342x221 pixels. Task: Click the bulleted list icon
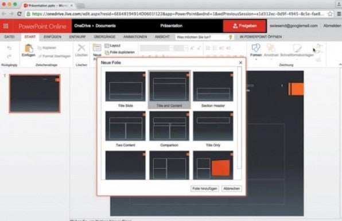pos(208,48)
